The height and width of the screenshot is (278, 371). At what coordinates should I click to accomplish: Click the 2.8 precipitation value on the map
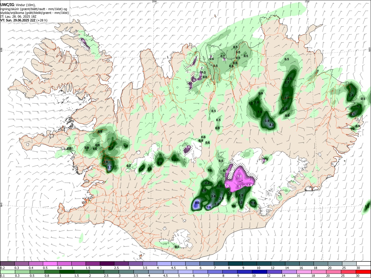(204, 190)
